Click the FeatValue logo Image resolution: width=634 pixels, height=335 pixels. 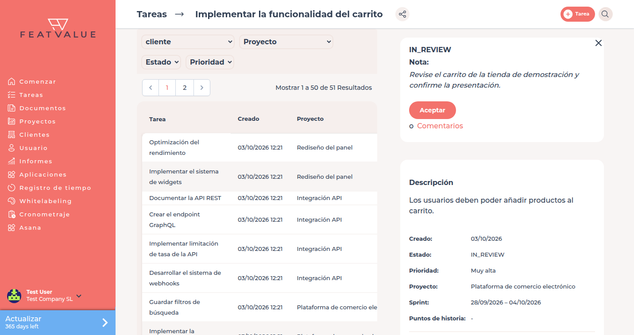click(x=58, y=28)
